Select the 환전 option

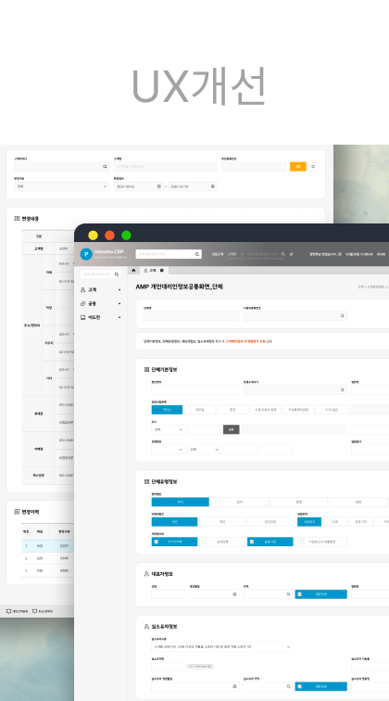[232, 410]
